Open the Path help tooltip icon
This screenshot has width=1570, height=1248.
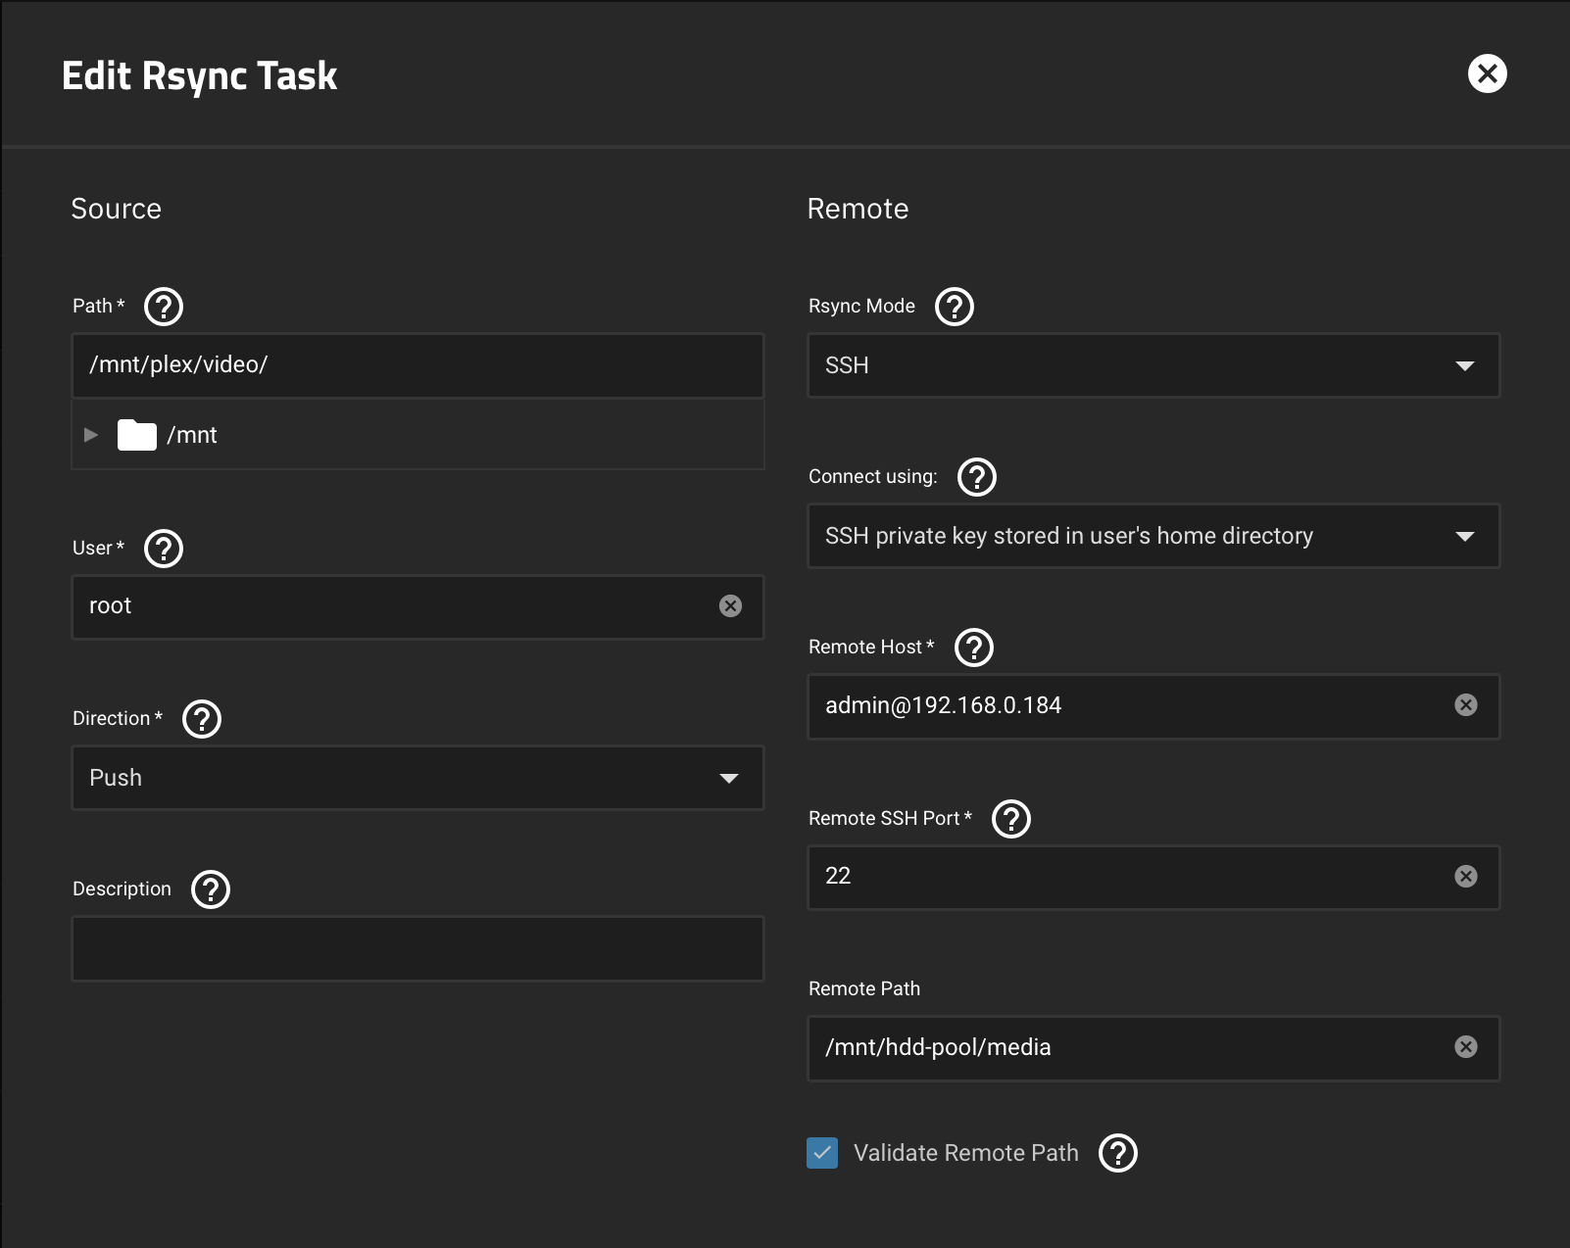coord(164,307)
